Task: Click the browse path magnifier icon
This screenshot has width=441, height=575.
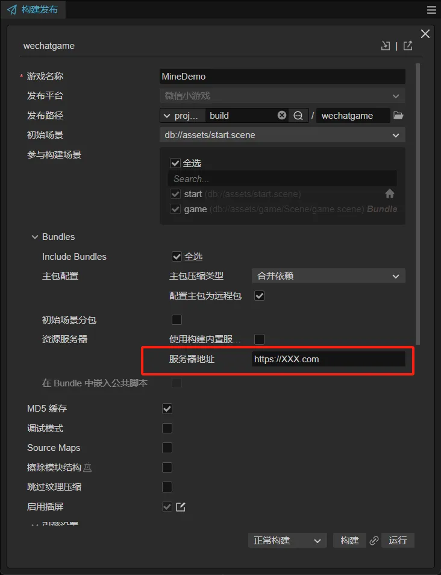Action: 298,115
